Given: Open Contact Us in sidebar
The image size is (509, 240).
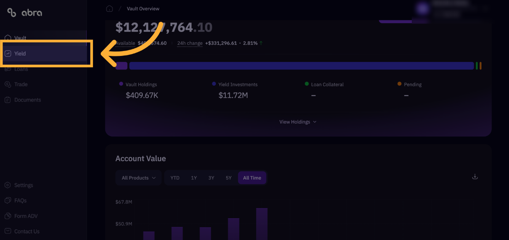Looking at the screenshot, I should [43, 231].
